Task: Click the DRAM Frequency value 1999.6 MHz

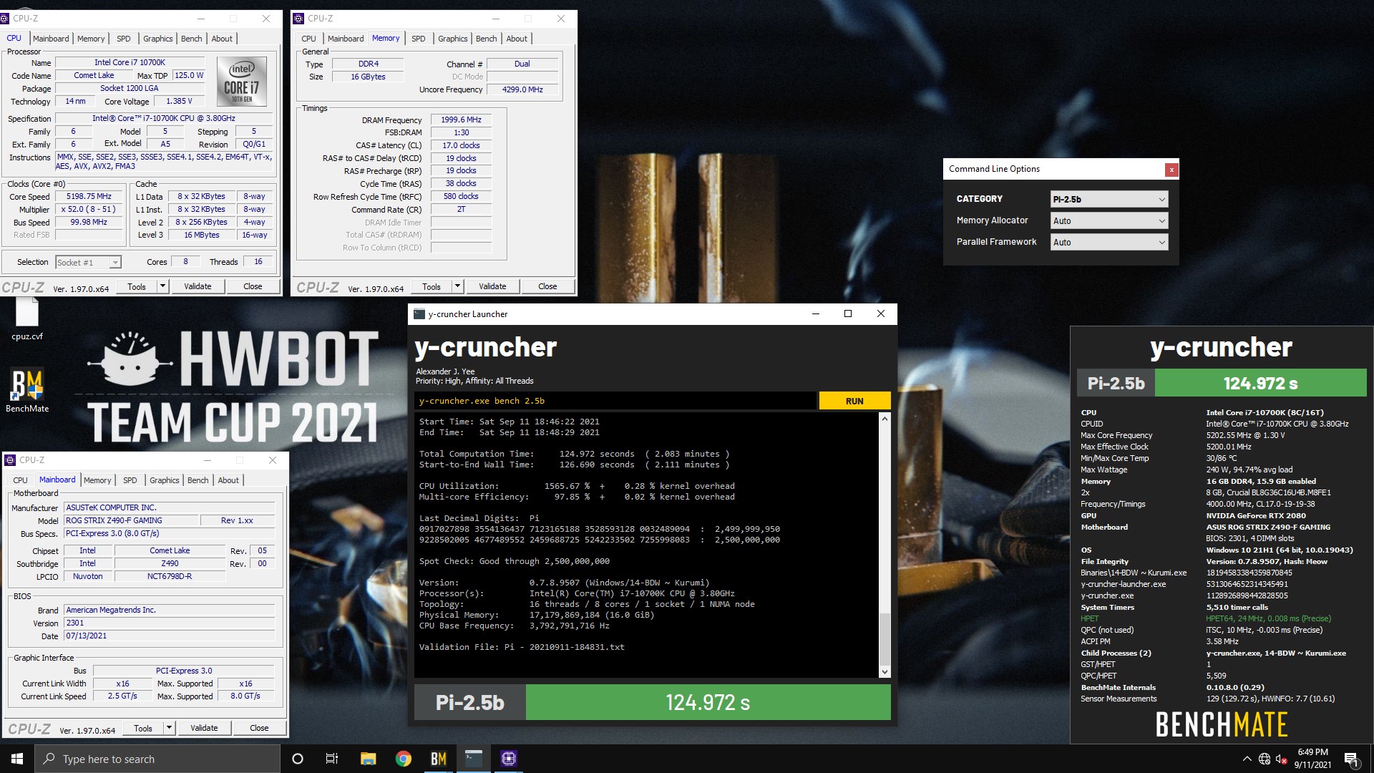Action: click(x=461, y=120)
